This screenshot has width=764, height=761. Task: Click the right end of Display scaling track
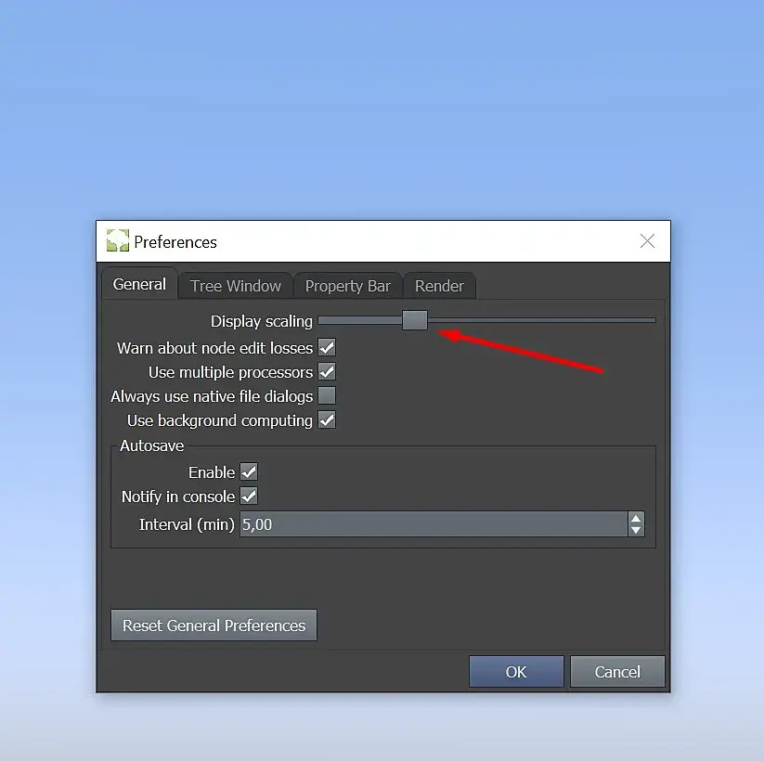(652, 320)
